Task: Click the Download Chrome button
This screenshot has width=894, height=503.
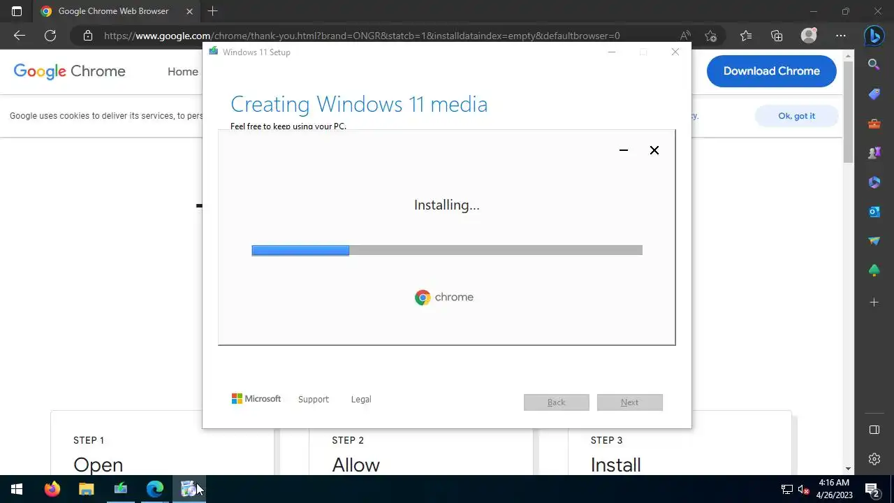Action: pyautogui.click(x=771, y=71)
